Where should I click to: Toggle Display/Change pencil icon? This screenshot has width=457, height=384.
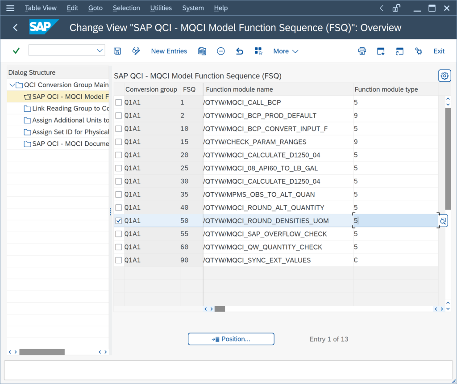click(x=136, y=51)
